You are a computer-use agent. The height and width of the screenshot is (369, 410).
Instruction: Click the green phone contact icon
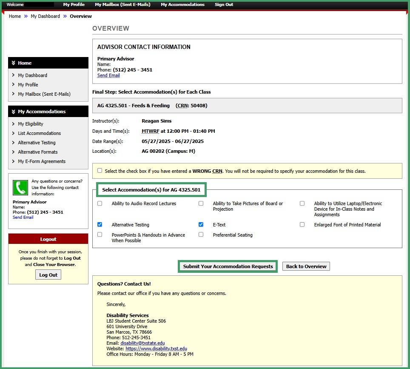point(20,188)
